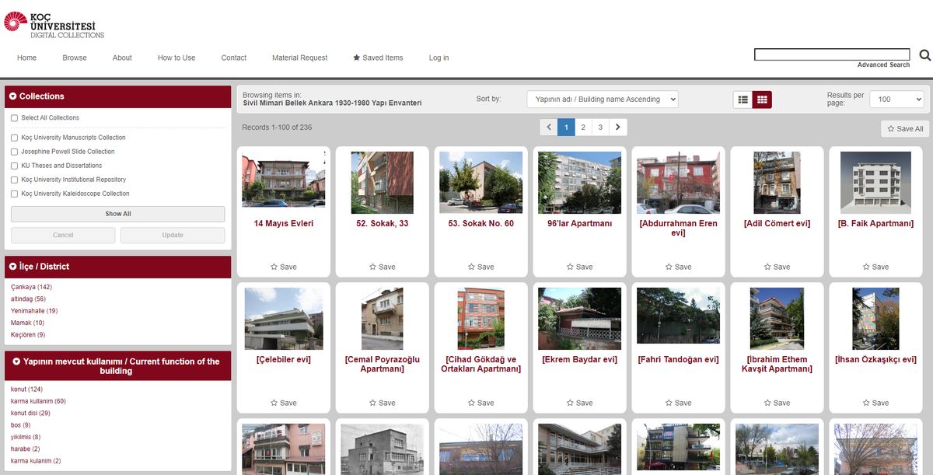Open the Material Request page

299,58
